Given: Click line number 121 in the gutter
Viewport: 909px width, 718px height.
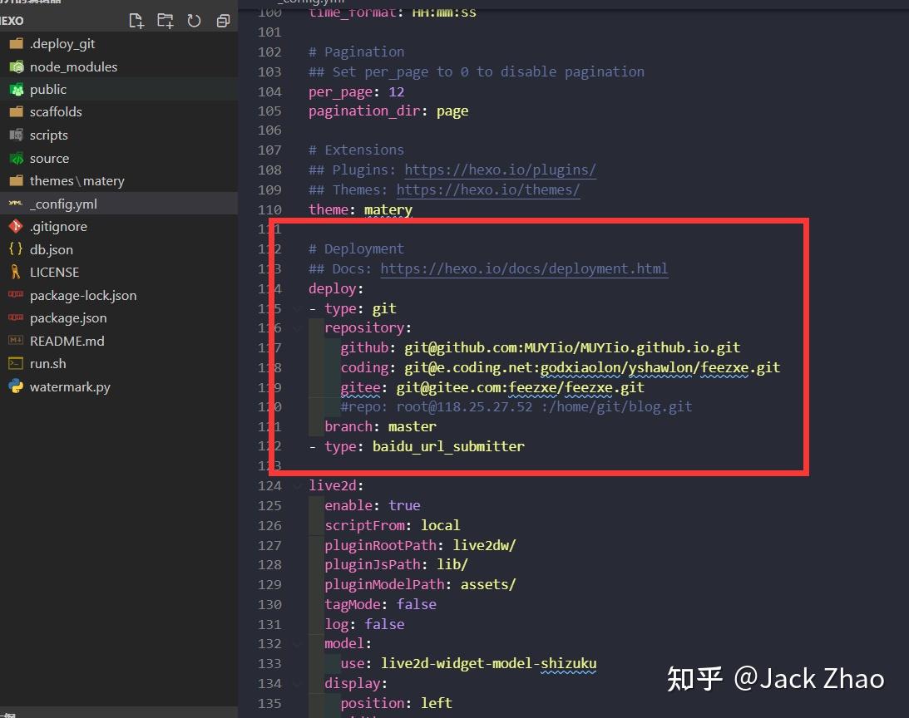Looking at the screenshot, I should click(269, 426).
